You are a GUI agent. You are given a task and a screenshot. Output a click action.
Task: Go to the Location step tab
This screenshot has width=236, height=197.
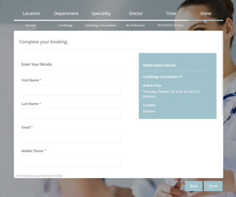pyautogui.click(x=31, y=13)
